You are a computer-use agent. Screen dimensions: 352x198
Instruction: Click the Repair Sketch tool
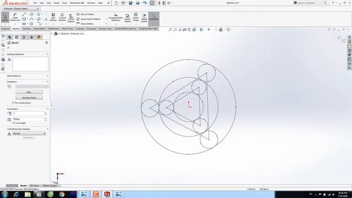128,18
